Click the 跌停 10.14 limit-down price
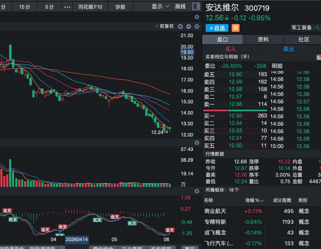The height and width of the screenshot is (249, 321). pyautogui.click(x=284, y=168)
